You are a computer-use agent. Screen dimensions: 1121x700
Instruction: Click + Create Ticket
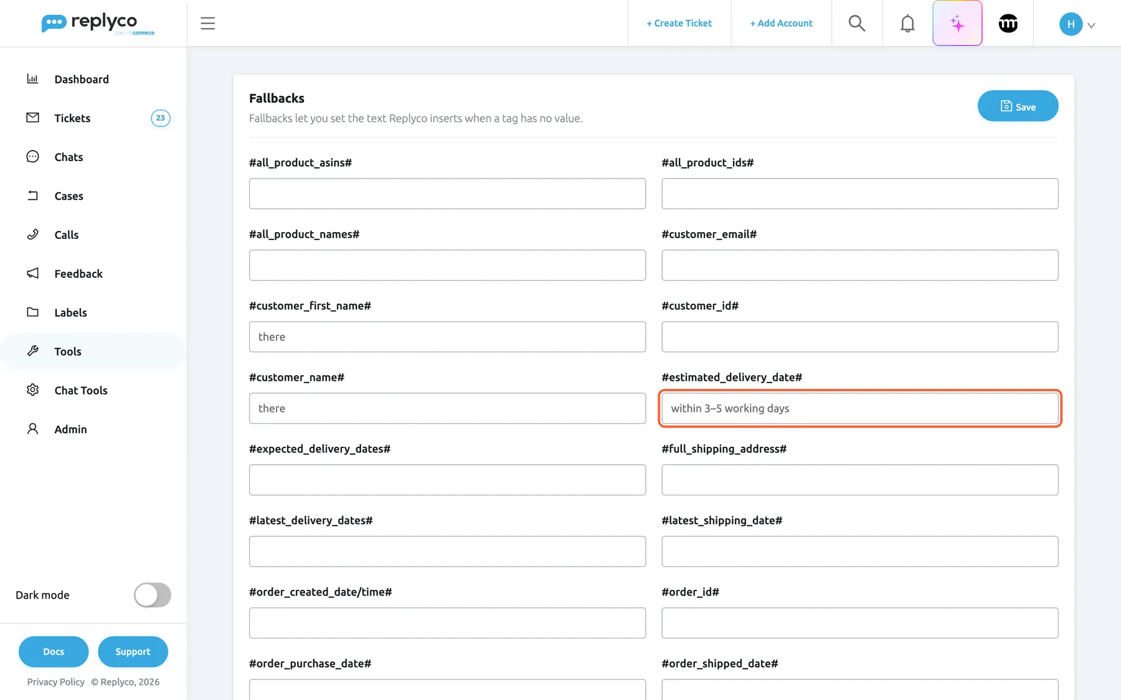[679, 23]
